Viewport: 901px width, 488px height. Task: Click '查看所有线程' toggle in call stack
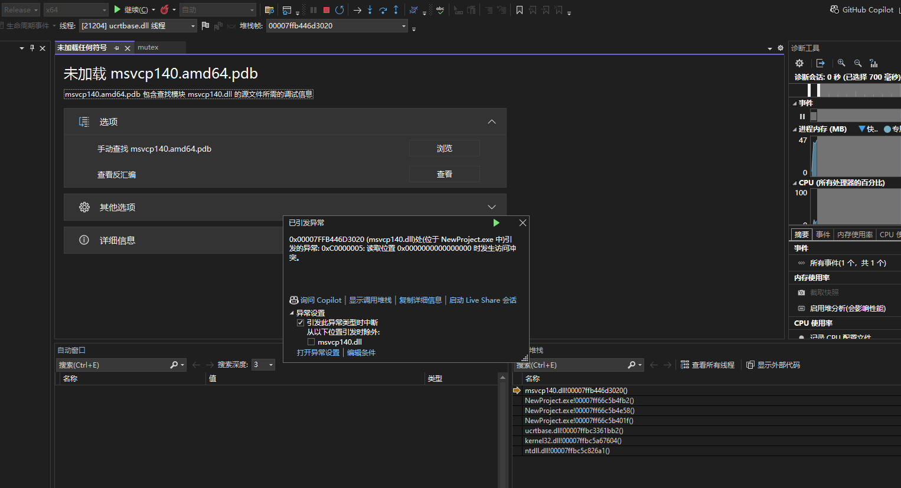coord(707,365)
